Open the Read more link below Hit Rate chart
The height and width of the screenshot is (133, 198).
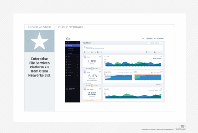pos(159,84)
